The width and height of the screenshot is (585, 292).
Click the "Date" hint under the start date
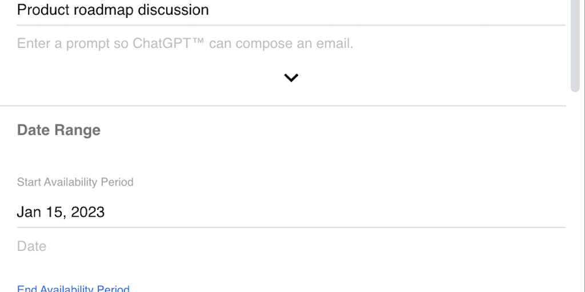(31, 246)
